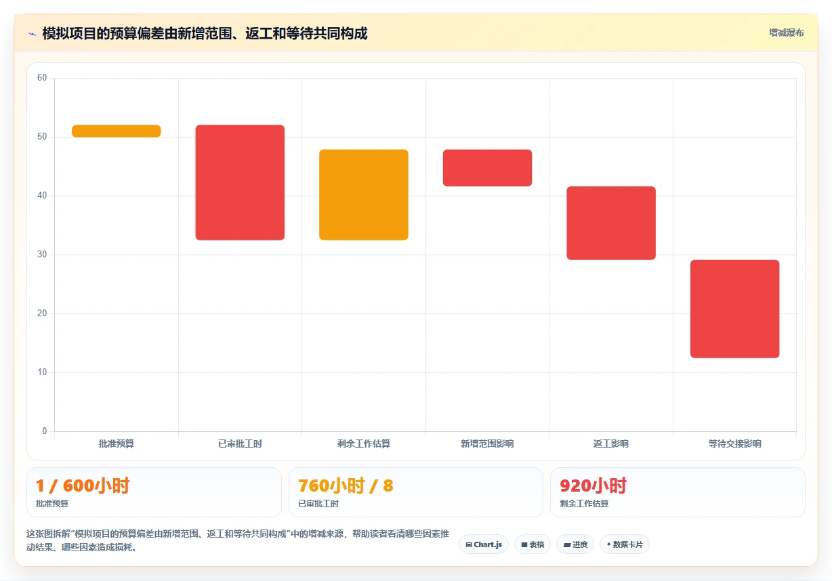Screen dimensions: 832x581
Task: Click the 新增范围影响 x-axis label
Action: (x=487, y=444)
